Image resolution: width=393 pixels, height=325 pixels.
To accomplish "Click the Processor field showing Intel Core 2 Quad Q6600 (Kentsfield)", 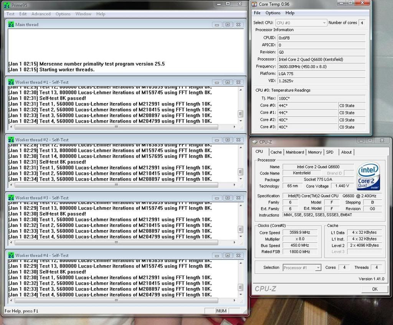I will point(321,59).
